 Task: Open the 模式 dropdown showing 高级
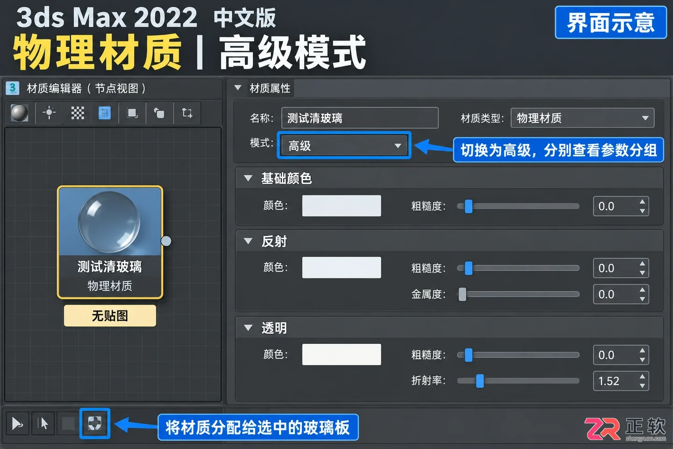344,145
